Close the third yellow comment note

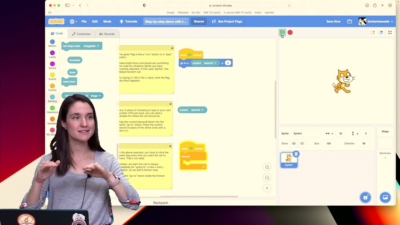[x=170, y=146]
